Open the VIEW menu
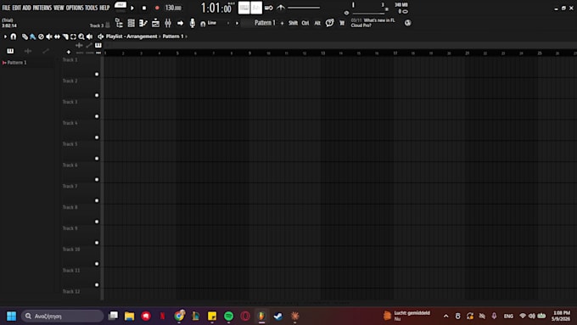 59,8
